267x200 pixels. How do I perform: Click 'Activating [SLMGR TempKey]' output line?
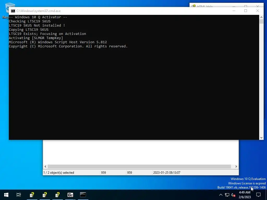(x=36, y=38)
